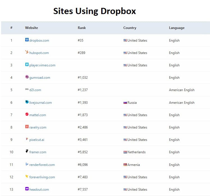Click the Country column header
Screen dimensions: 210x196
pos(130,28)
